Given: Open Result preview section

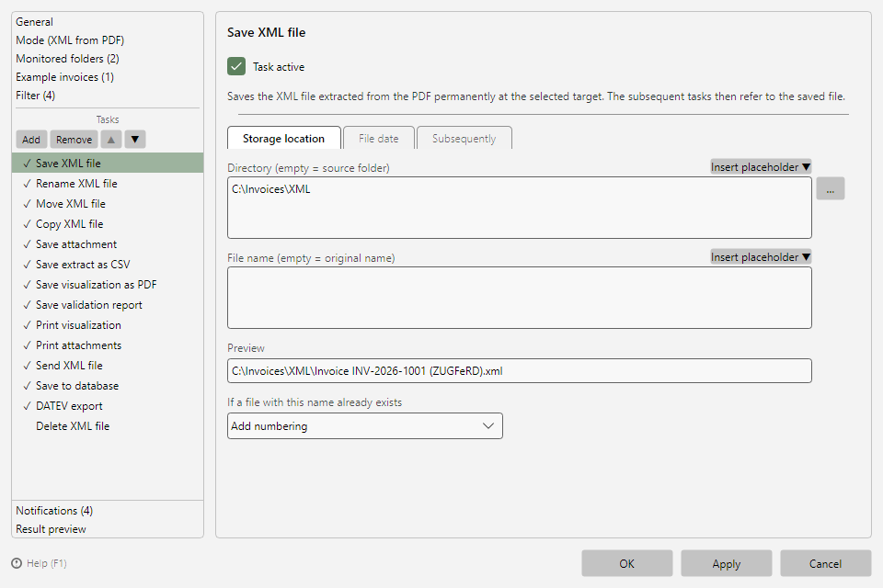Looking at the screenshot, I should (51, 529).
